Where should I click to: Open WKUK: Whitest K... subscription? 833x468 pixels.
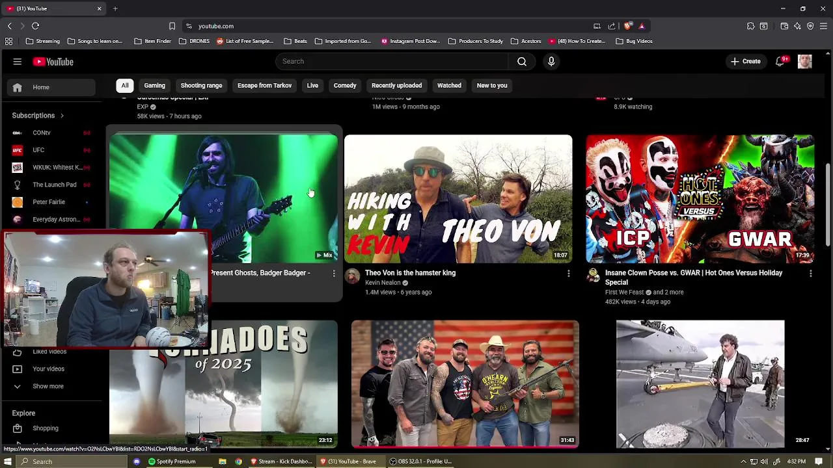click(x=51, y=167)
